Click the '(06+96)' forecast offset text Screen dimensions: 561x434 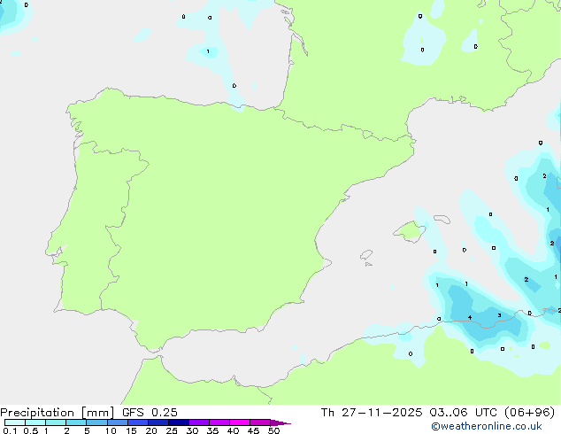click(x=529, y=413)
